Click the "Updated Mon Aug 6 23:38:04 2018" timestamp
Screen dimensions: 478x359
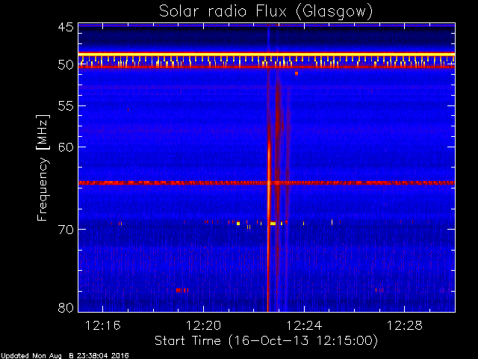[x=65, y=356]
